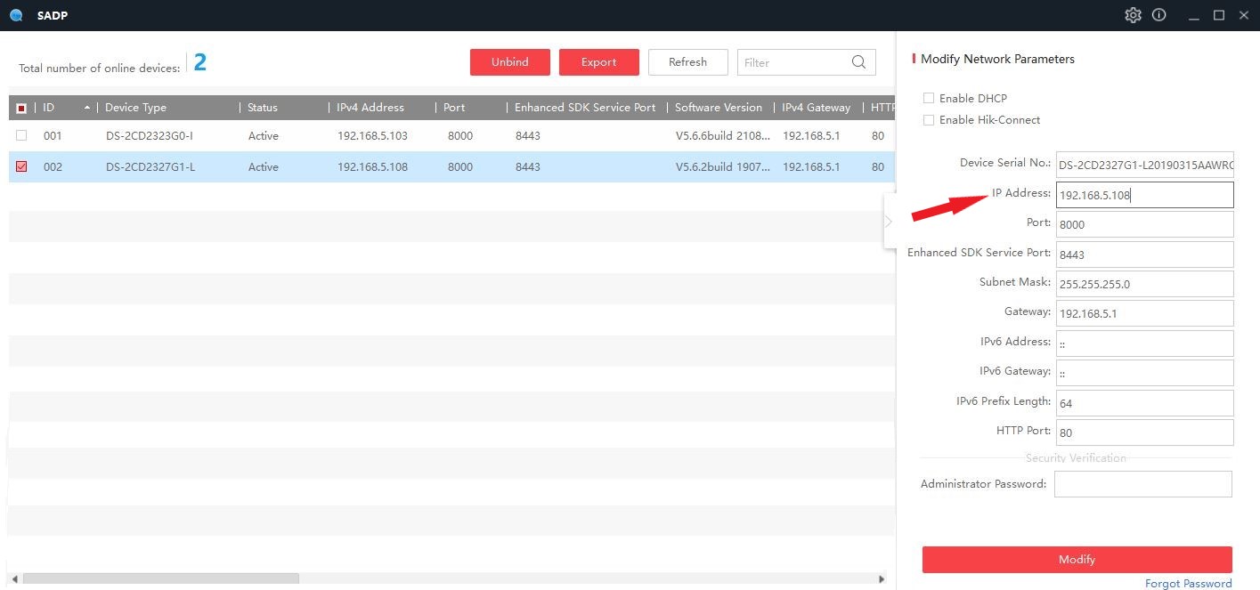The height and width of the screenshot is (590, 1260).
Task: Click the IPv4 Address column header
Action: point(370,108)
